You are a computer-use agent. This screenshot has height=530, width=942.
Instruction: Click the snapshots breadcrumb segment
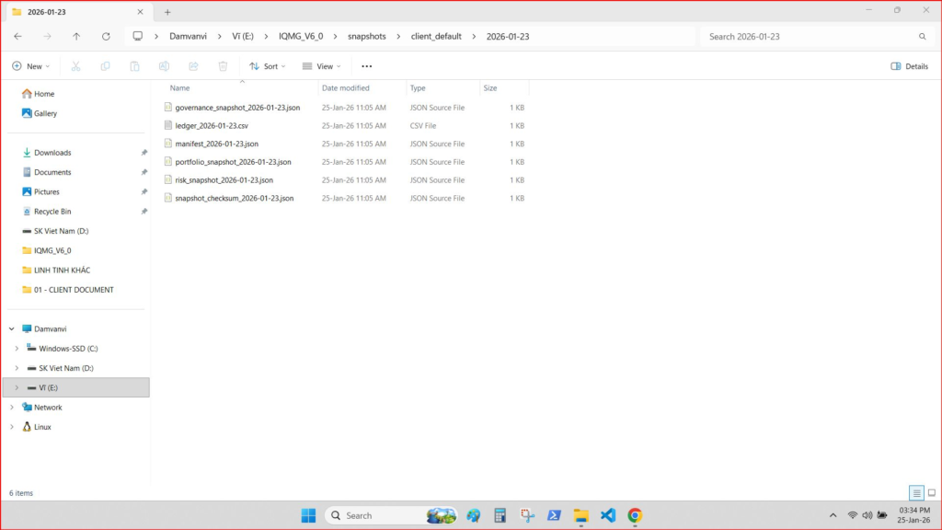point(367,37)
